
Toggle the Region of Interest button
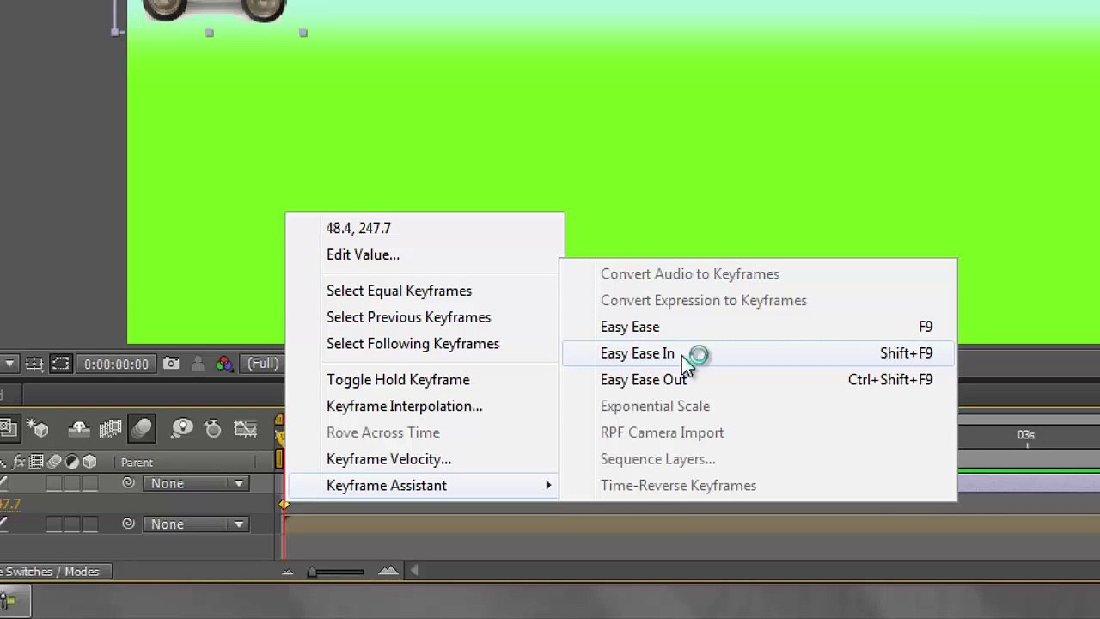[60, 364]
